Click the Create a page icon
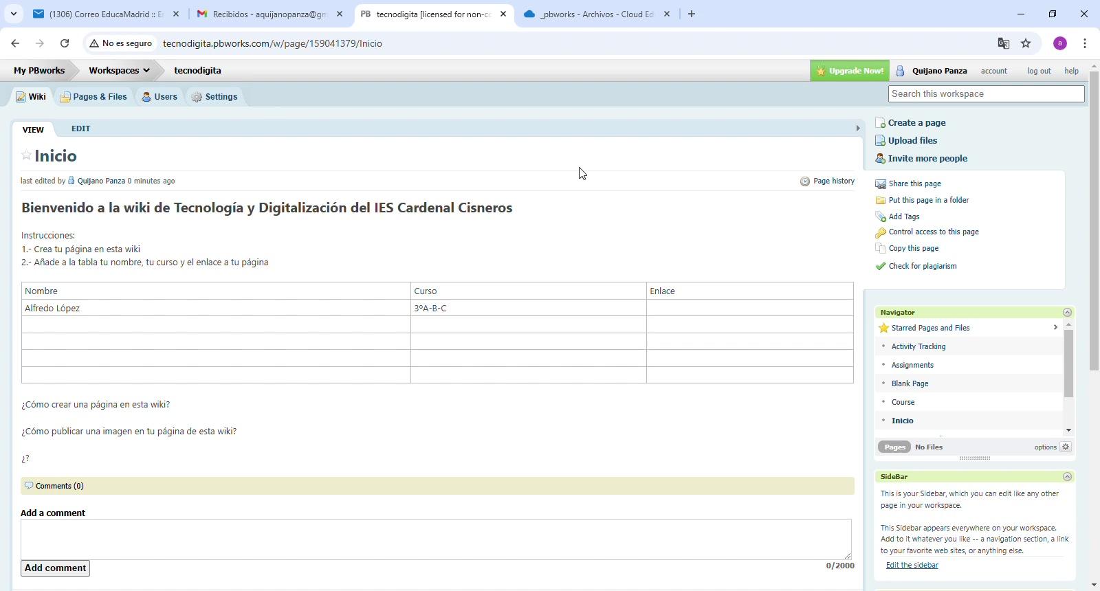The height and width of the screenshot is (591, 1100). click(x=880, y=123)
